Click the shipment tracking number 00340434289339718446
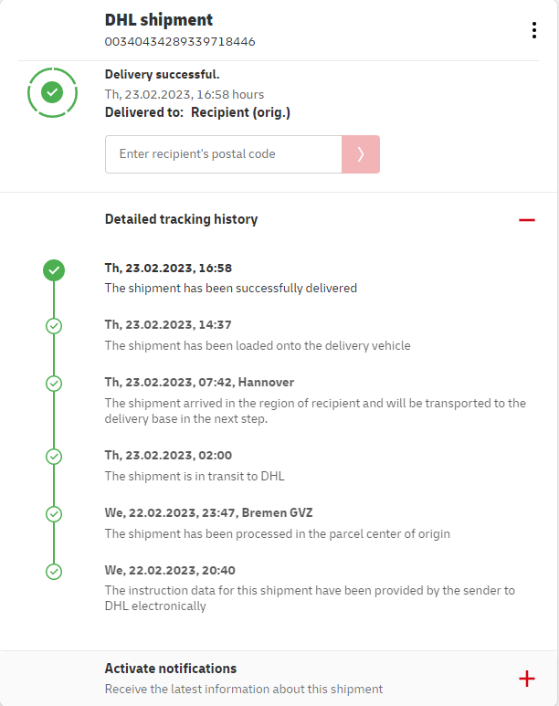 pyautogui.click(x=180, y=41)
